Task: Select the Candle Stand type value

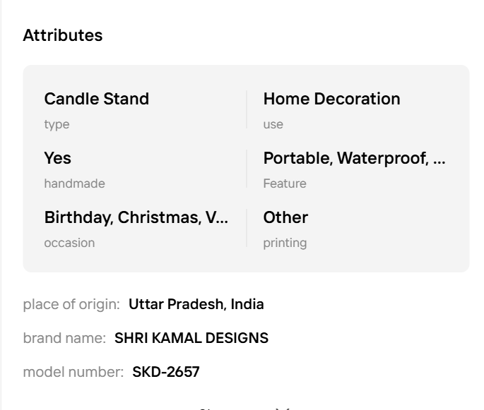Action: coord(97,99)
